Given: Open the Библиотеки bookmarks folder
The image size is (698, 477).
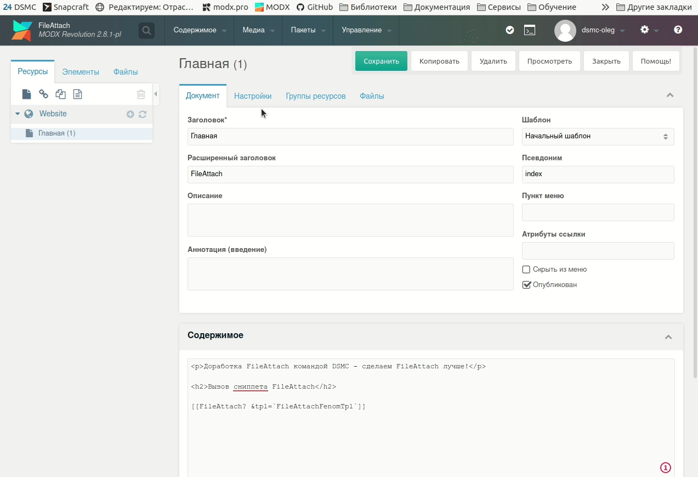Looking at the screenshot, I should point(368,7).
